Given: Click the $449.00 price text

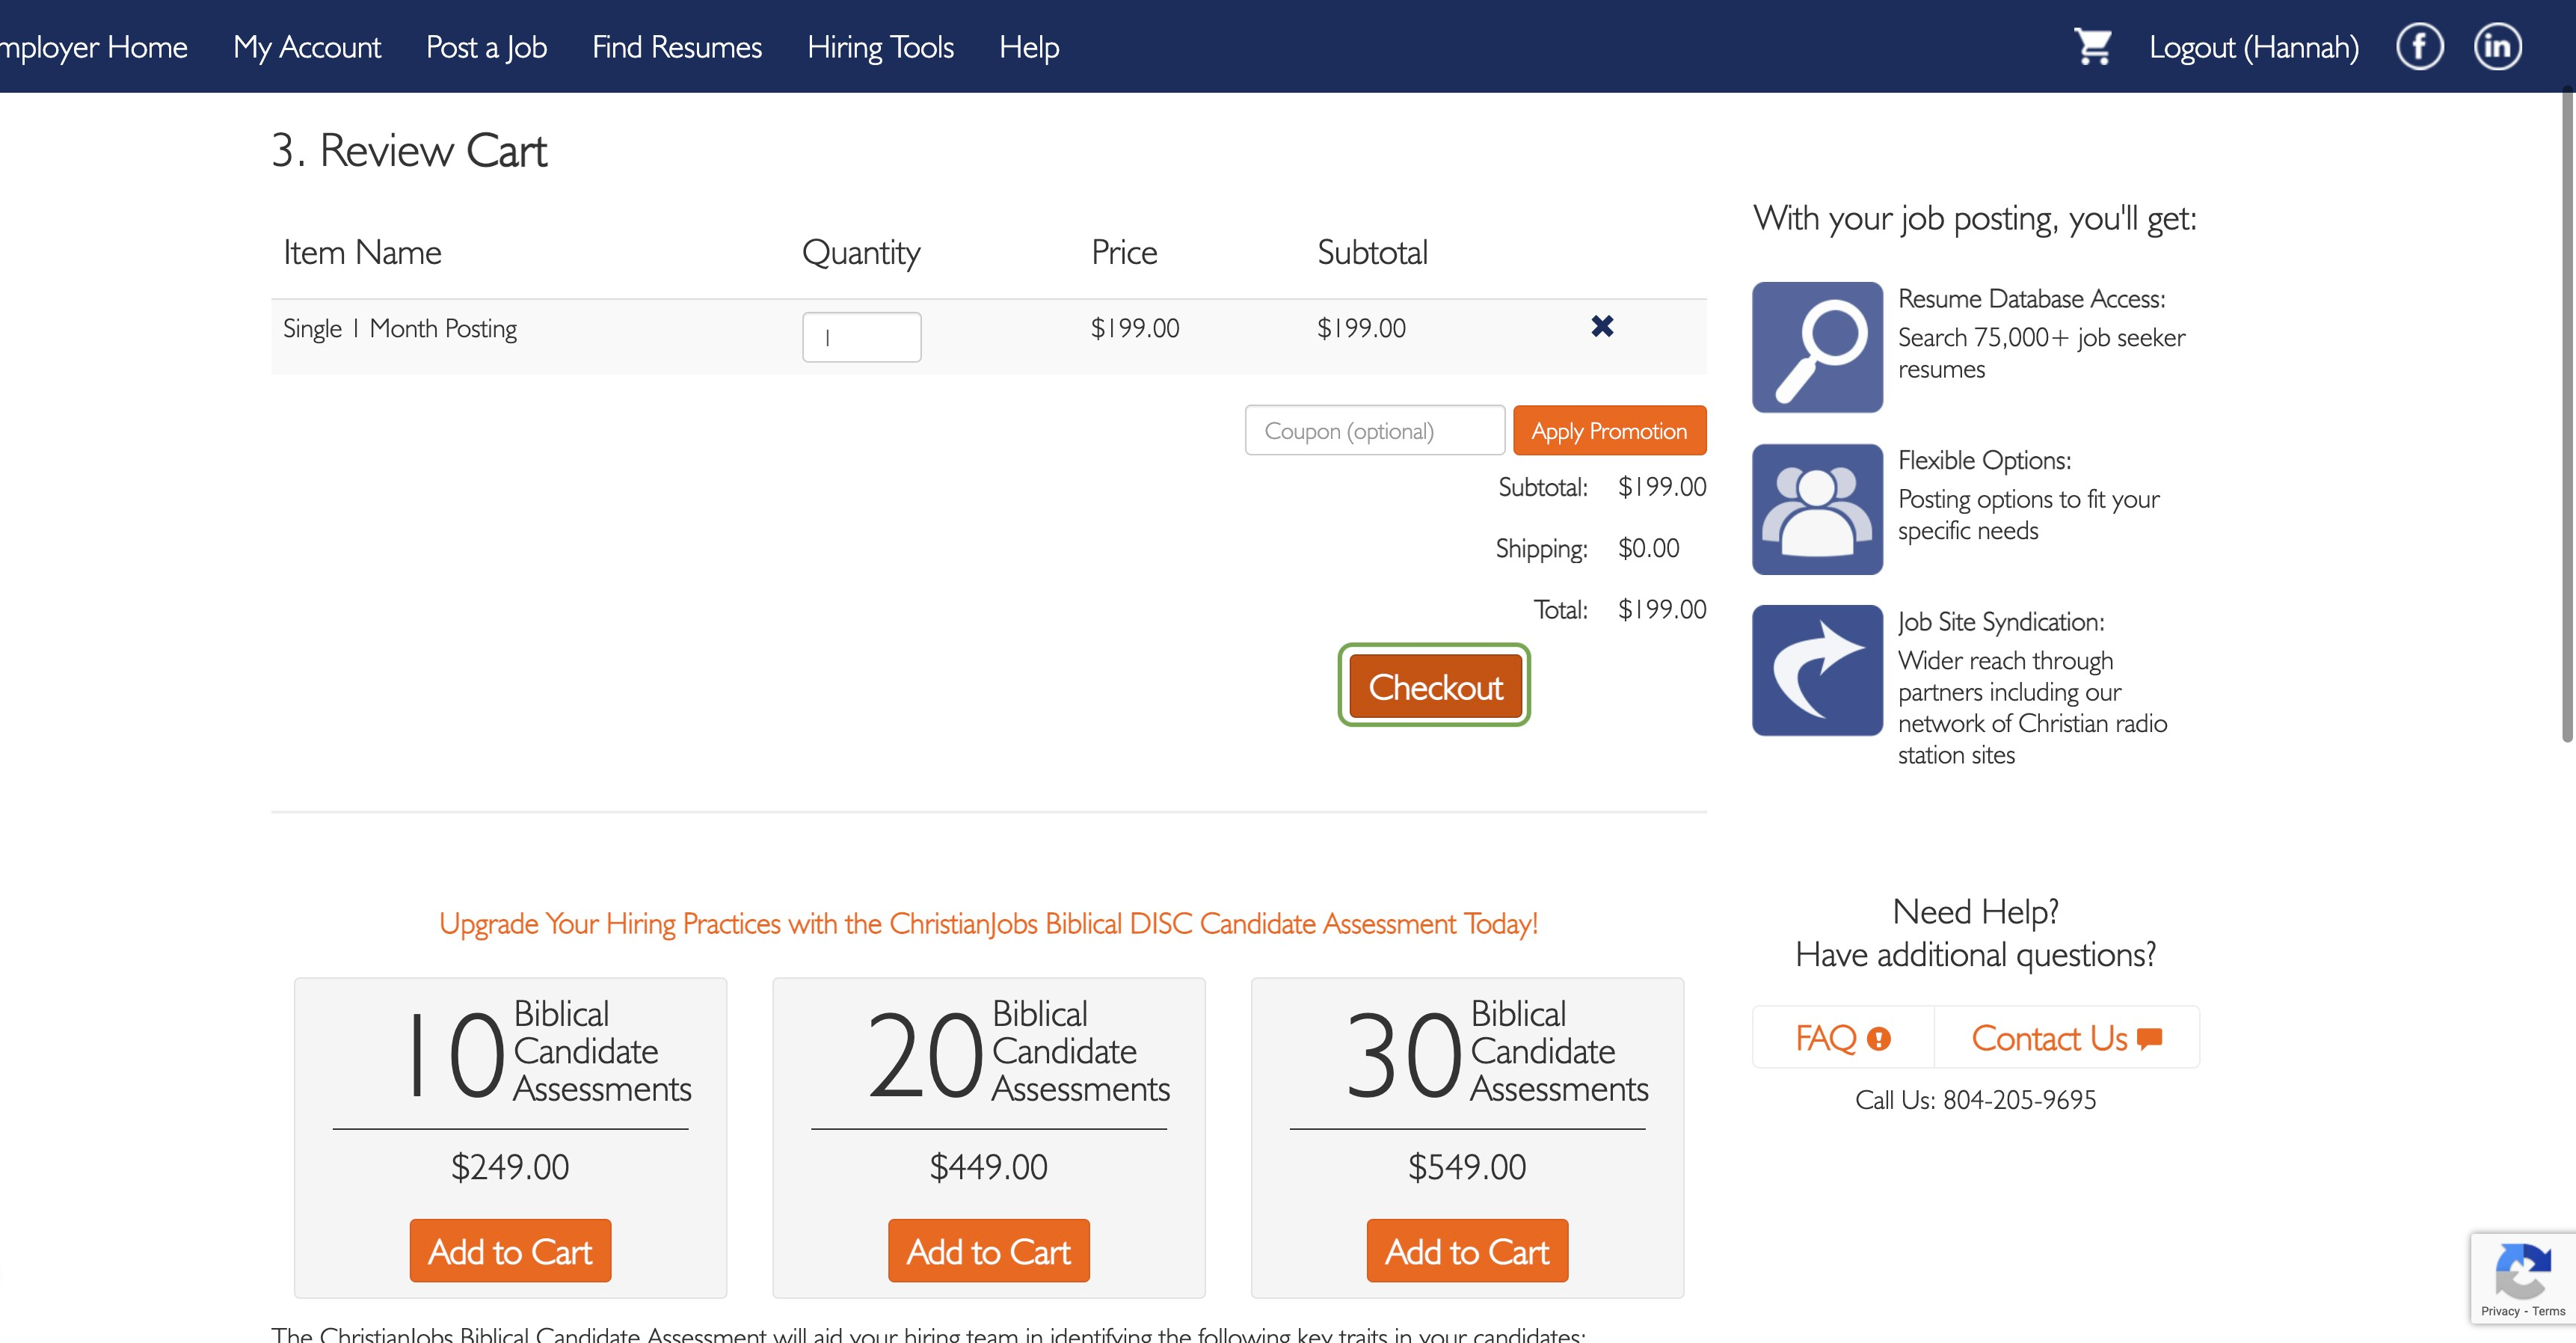Looking at the screenshot, I should (x=988, y=1167).
